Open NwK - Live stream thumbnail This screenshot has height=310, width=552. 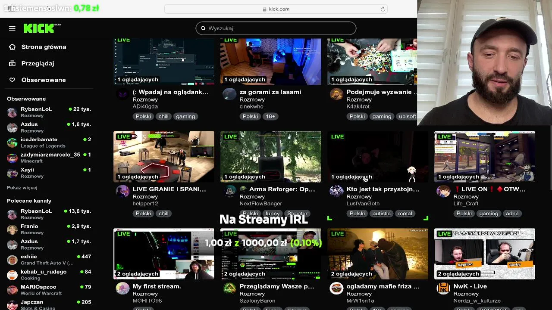pos(485,254)
